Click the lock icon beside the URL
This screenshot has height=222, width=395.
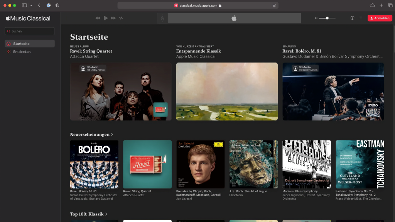(x=220, y=5)
